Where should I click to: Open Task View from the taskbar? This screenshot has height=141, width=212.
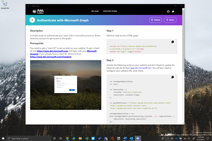pyautogui.click(x=61, y=138)
